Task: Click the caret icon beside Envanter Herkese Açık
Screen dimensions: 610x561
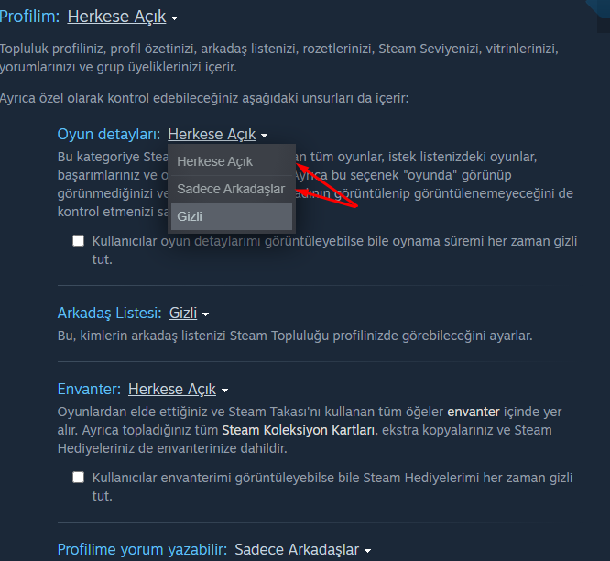Action: point(224,390)
